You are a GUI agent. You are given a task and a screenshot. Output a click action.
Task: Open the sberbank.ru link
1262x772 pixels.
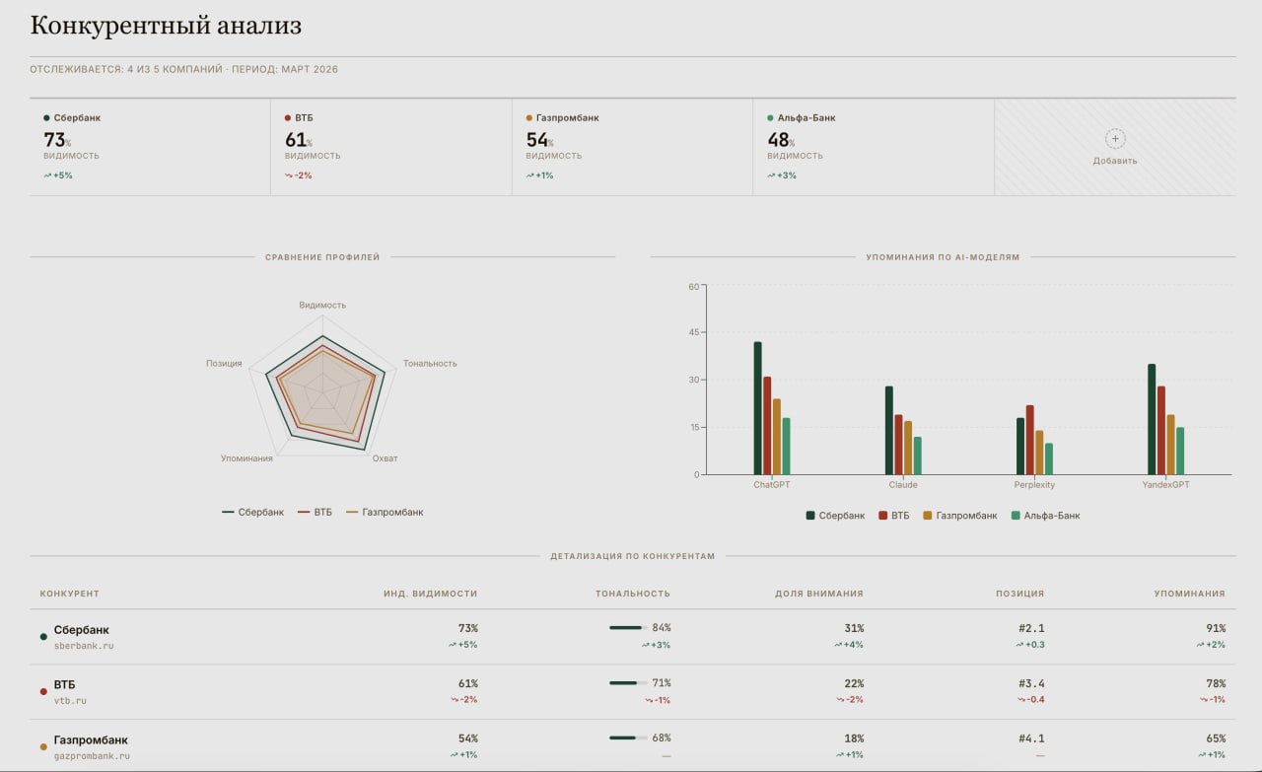pos(84,646)
